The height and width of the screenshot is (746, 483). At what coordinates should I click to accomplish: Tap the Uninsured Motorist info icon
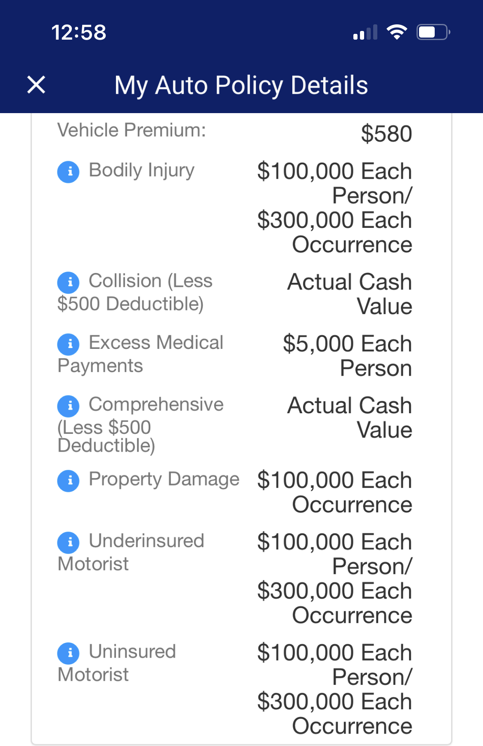(69, 653)
